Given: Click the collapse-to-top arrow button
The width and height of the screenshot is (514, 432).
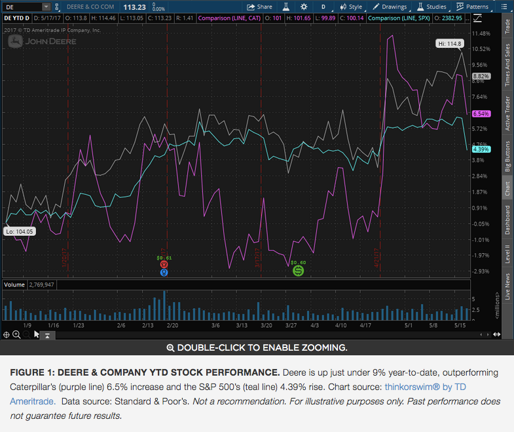Looking at the screenshot, I should (x=47, y=336).
